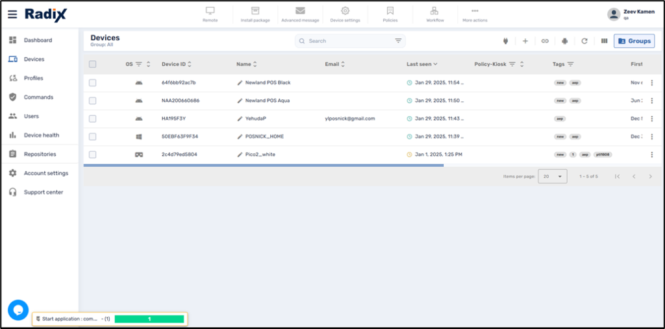Click the plus icon to add device
Viewport: 665px width, 329px height.
click(525, 41)
